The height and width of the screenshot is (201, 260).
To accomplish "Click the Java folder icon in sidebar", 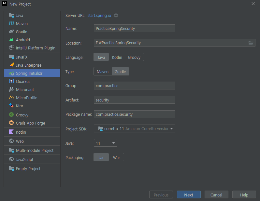I will pyautogui.click(x=11, y=15).
